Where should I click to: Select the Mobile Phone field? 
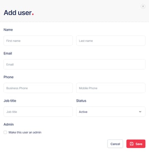[x=111, y=88]
